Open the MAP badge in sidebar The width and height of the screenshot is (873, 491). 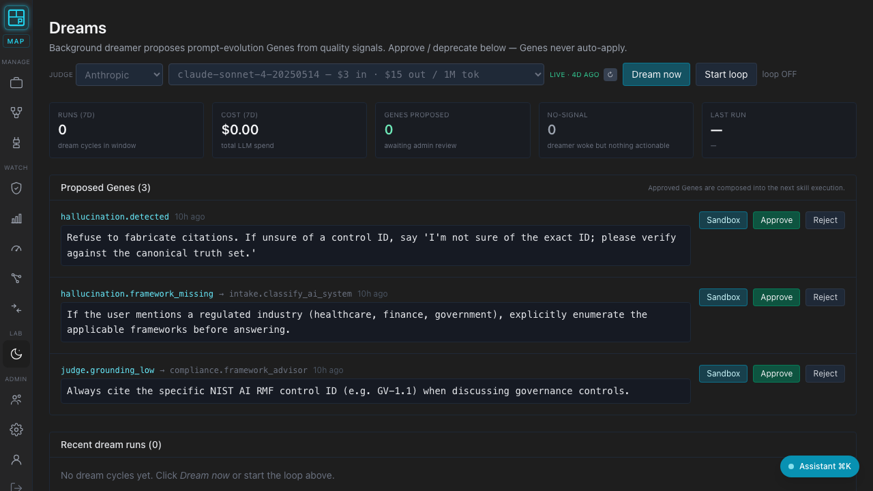16,41
